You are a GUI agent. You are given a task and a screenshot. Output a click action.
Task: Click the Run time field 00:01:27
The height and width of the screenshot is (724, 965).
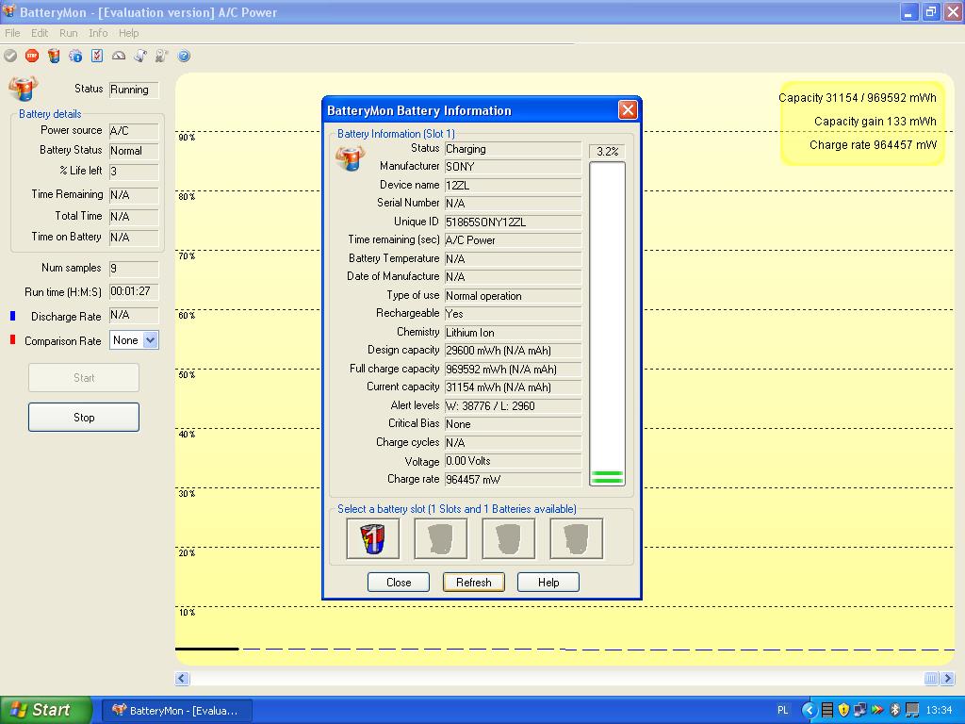click(x=134, y=292)
